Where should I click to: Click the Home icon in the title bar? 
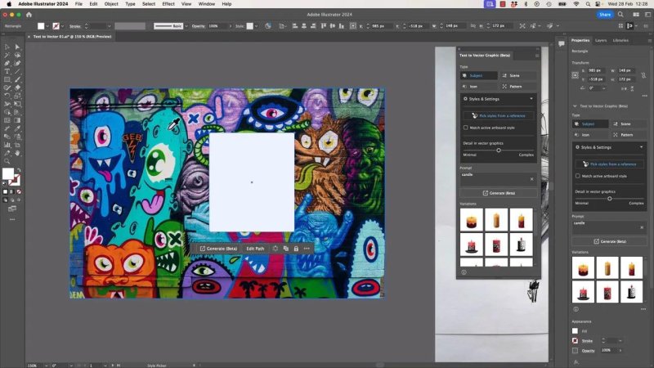pos(29,15)
